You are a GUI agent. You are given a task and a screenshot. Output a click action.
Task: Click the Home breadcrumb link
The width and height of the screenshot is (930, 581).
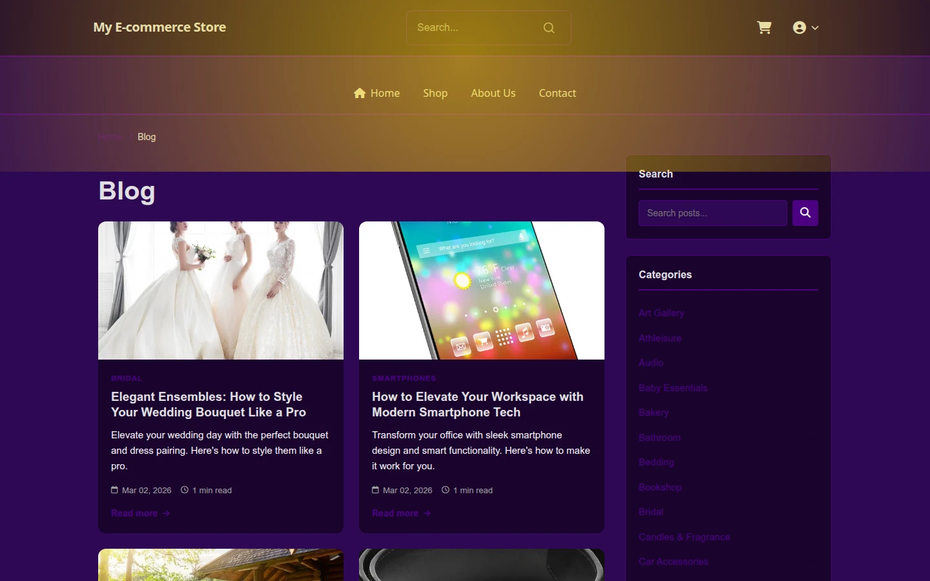tap(110, 137)
